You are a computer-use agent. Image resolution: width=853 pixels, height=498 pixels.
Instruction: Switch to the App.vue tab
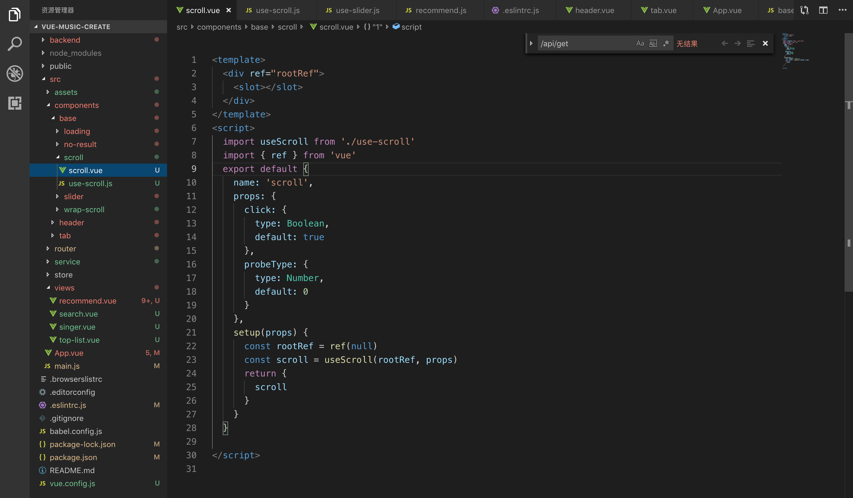725,10
